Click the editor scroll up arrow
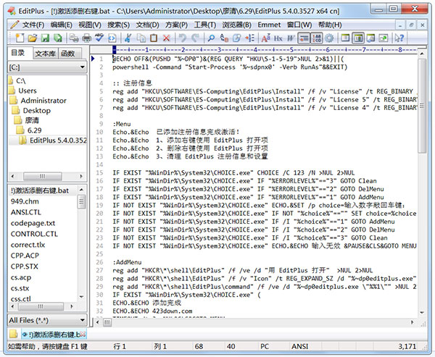Screen dimensions: 435x357 click(422, 53)
